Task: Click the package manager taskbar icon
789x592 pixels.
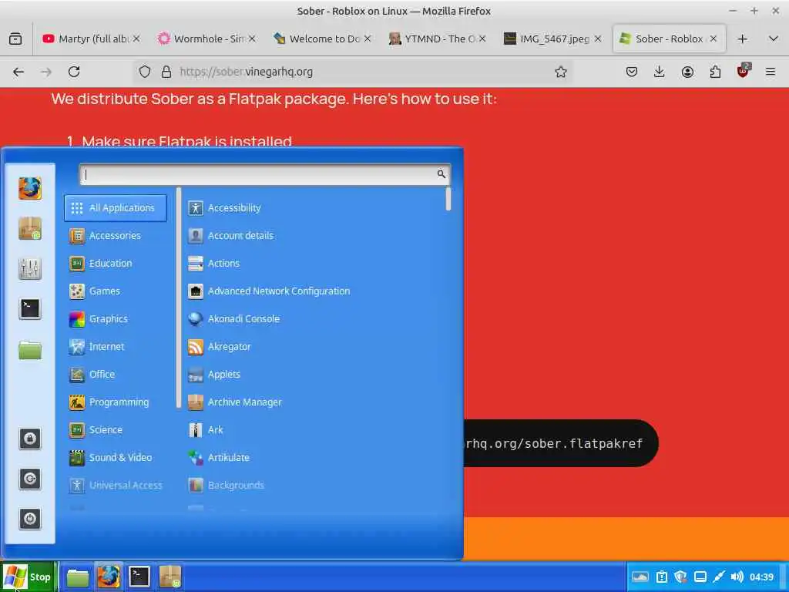Action: pos(170,577)
